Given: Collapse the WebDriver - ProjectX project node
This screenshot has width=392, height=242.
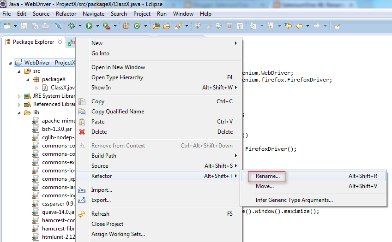Looking at the screenshot, I should 10,63.
